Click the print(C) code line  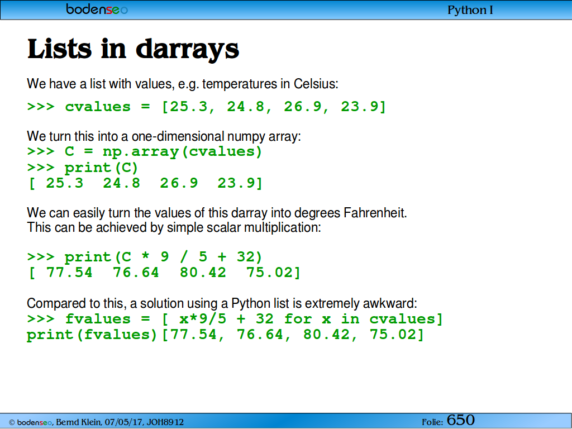click(x=83, y=168)
